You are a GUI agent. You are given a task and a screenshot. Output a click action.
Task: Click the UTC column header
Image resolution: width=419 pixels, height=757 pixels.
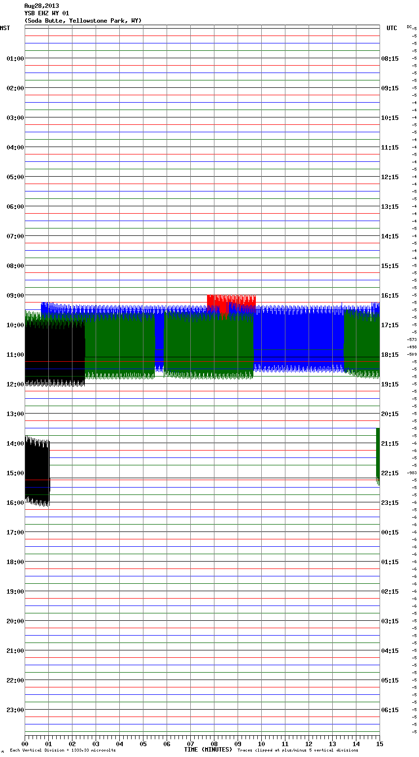[x=391, y=28]
